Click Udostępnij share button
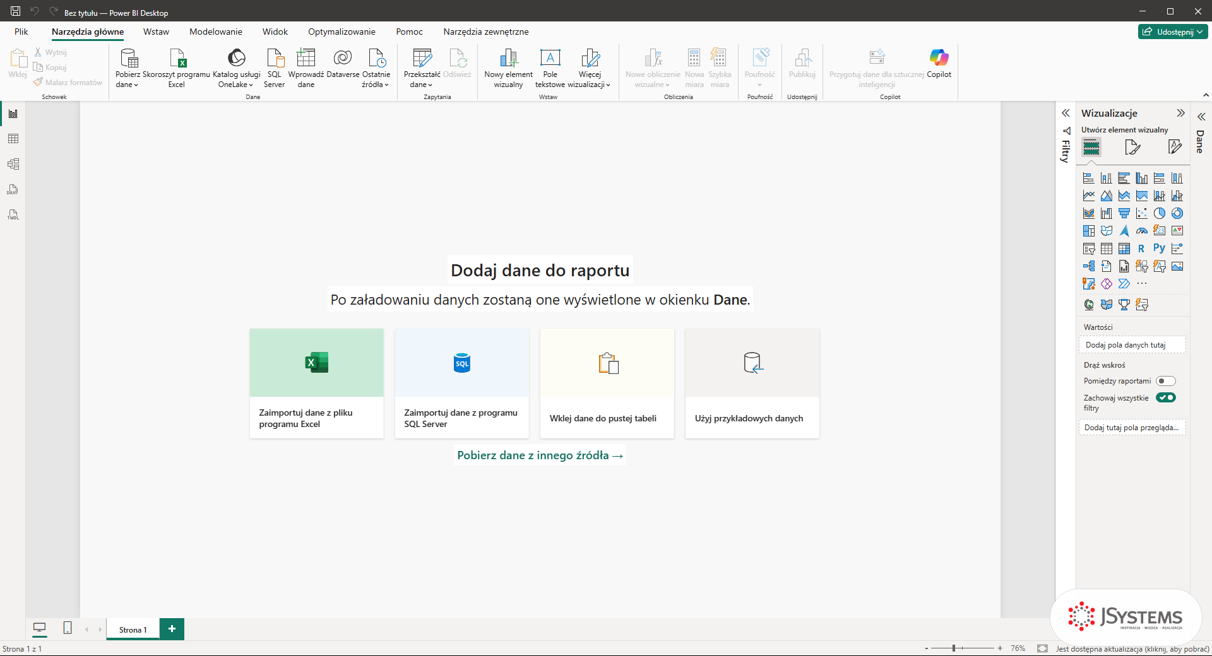The image size is (1212, 656). (1173, 32)
